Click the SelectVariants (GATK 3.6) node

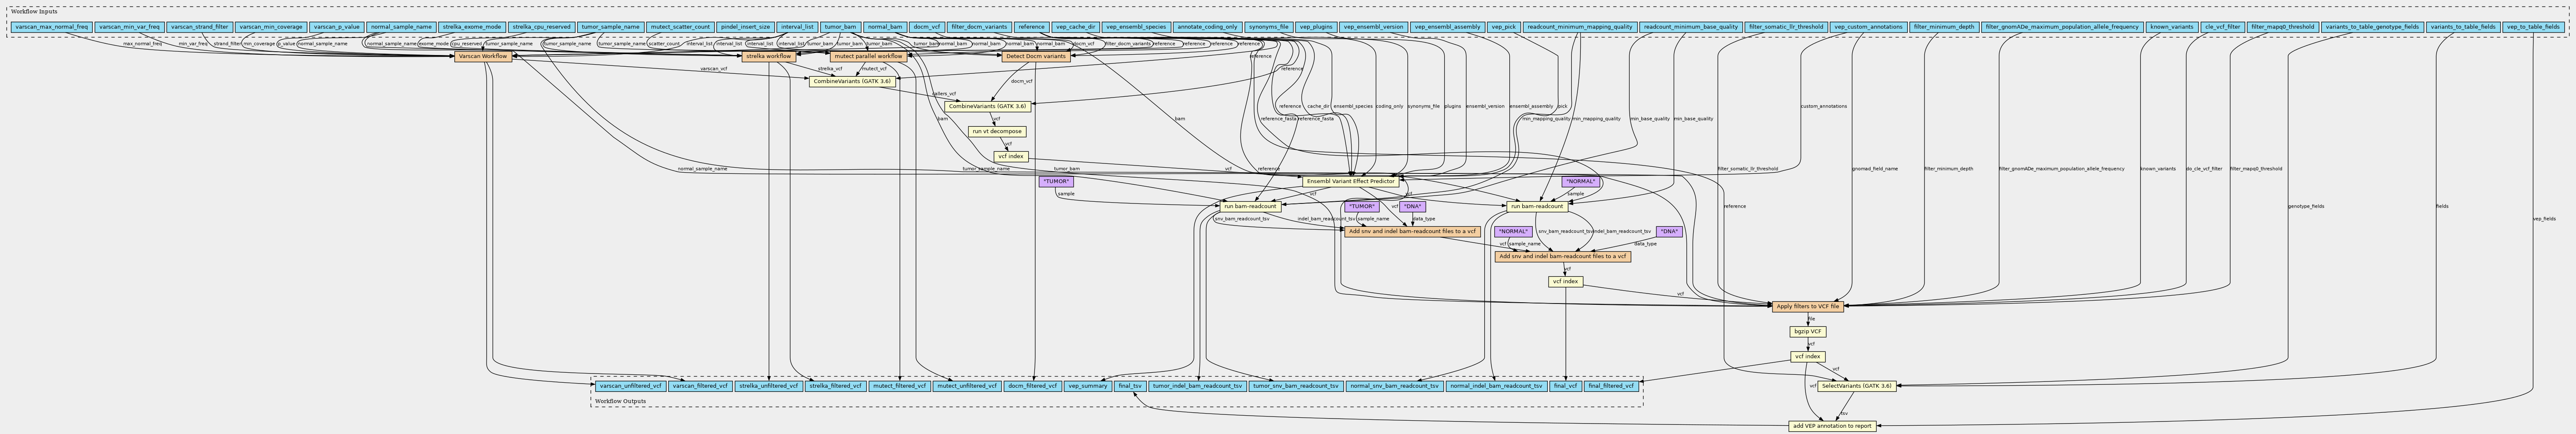tap(1856, 386)
